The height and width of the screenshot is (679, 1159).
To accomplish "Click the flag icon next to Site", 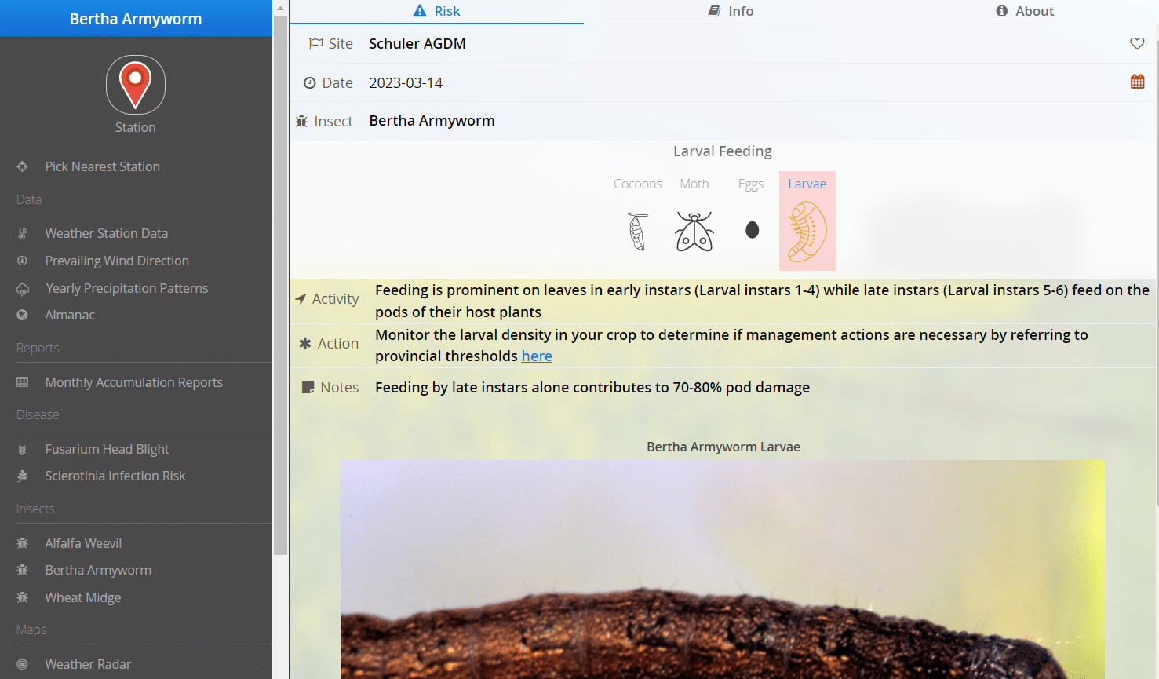I will tap(315, 44).
